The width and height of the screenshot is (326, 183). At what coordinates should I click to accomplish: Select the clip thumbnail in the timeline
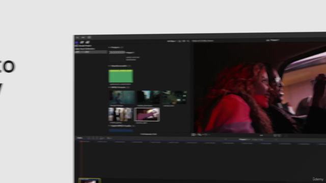point(90,180)
